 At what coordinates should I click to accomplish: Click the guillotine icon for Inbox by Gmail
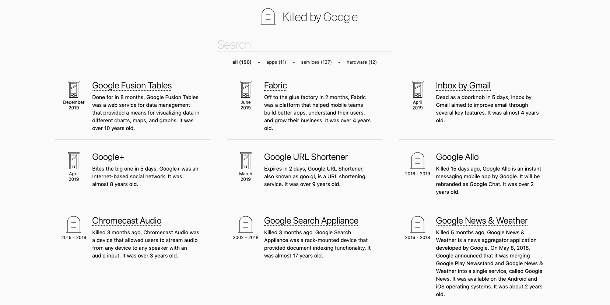click(417, 89)
